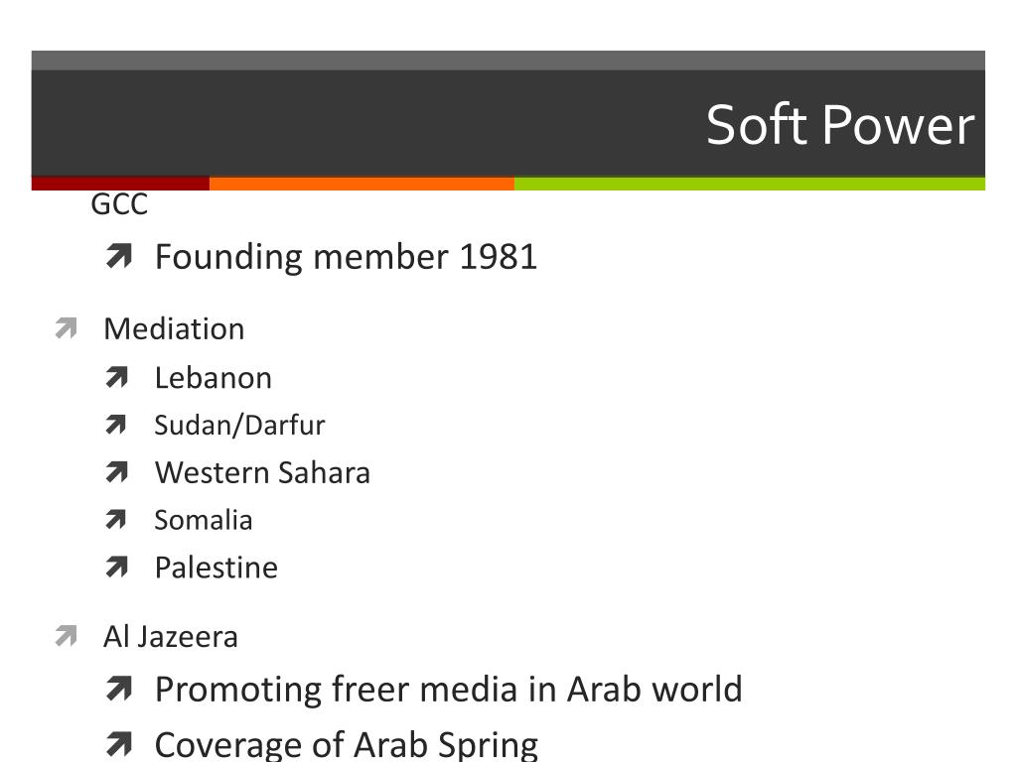
Task: Click the arrow bullet beside Founding member 1981
Action: point(119,257)
